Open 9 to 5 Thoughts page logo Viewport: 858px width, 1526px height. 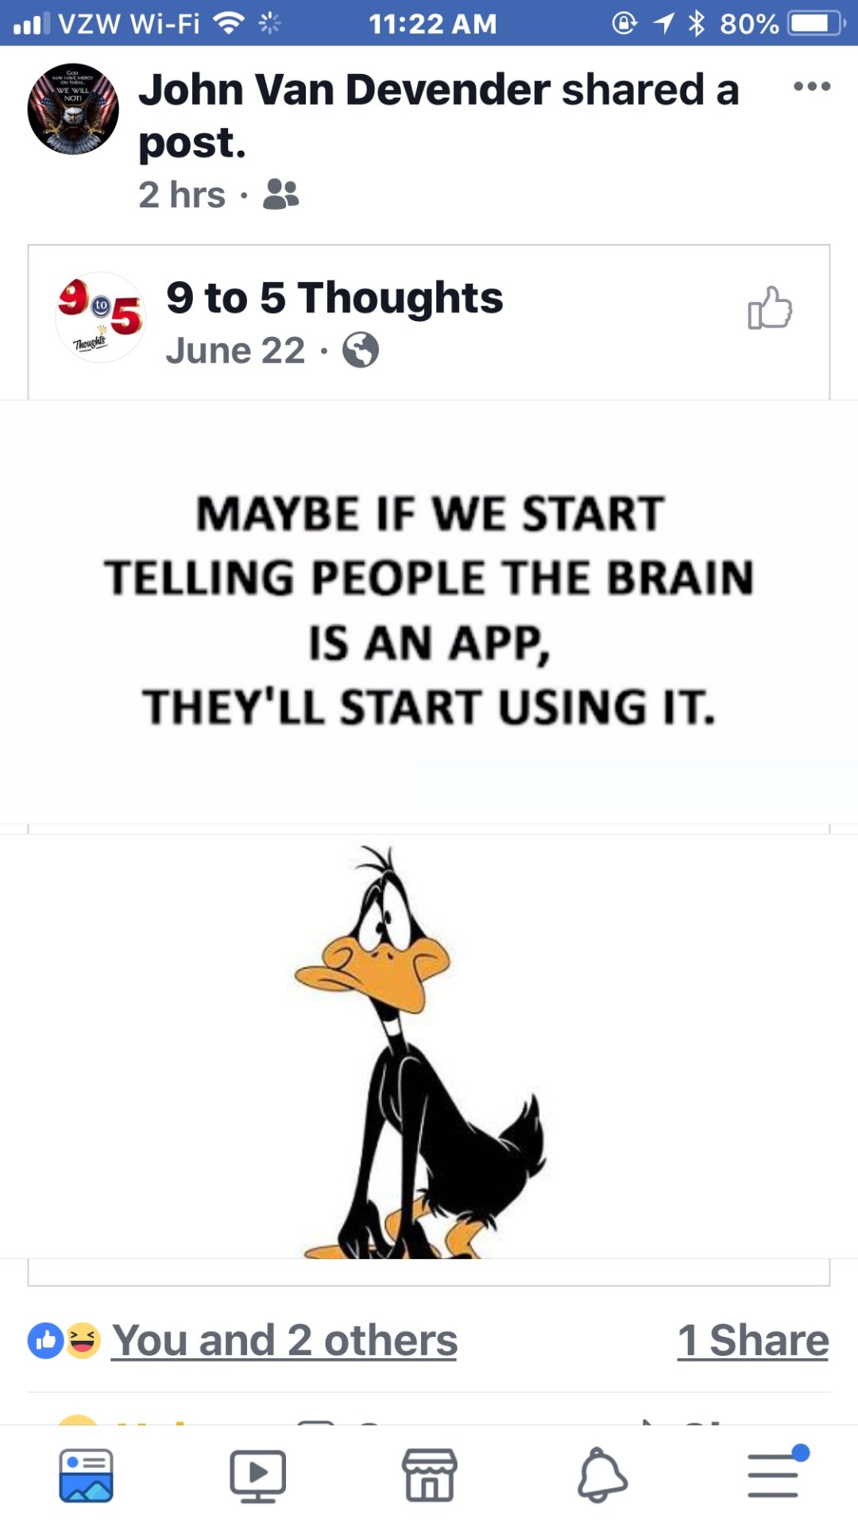point(100,317)
